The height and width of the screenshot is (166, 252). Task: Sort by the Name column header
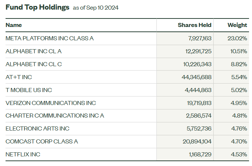(14, 25)
